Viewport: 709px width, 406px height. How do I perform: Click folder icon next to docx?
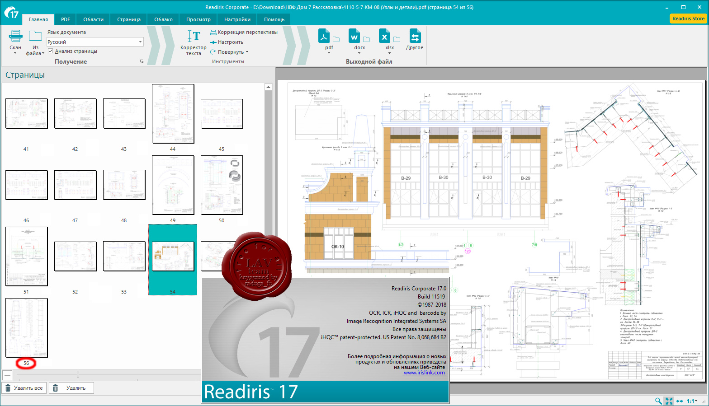pyautogui.click(x=366, y=39)
